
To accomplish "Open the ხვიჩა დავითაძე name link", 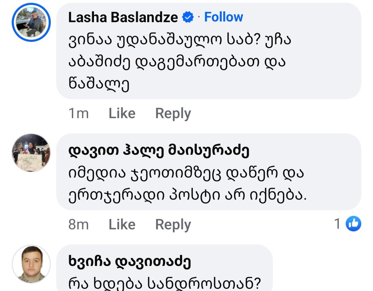I will point(130,262).
